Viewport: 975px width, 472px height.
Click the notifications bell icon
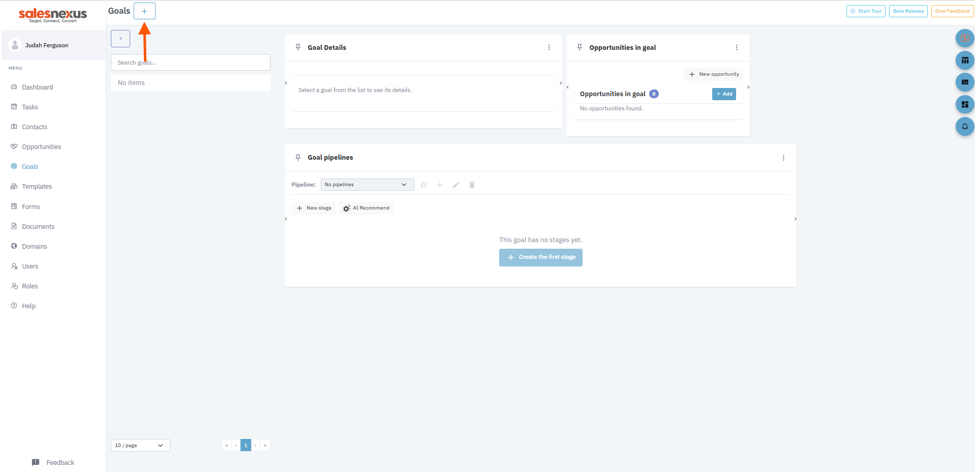pos(965,127)
